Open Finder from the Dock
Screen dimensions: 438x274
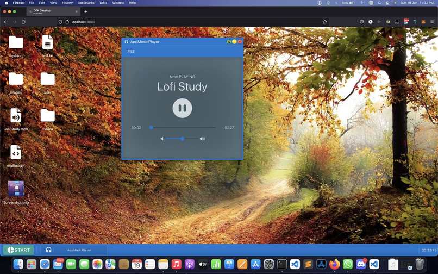coord(18,264)
